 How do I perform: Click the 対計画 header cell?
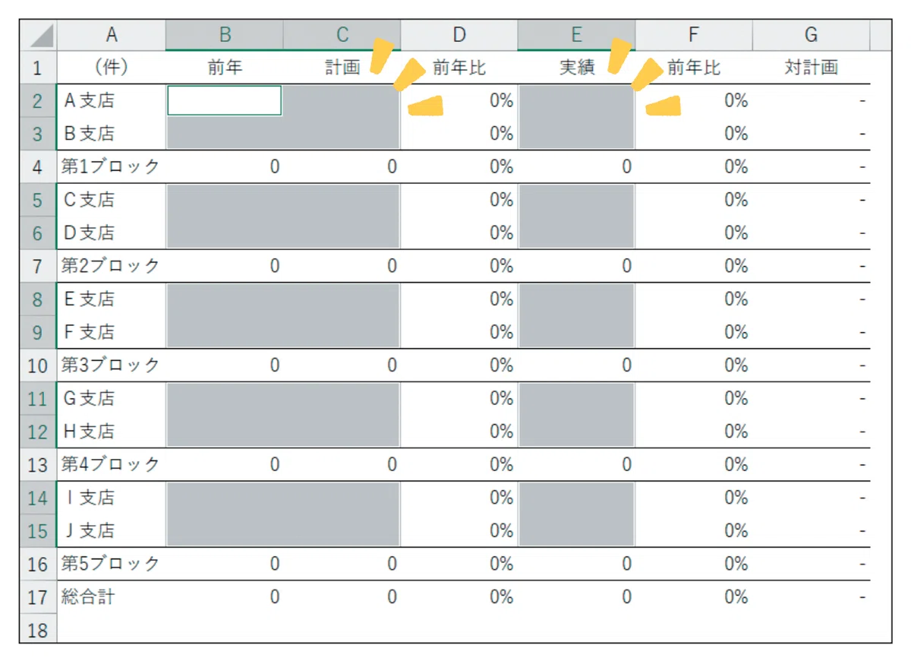(x=811, y=68)
